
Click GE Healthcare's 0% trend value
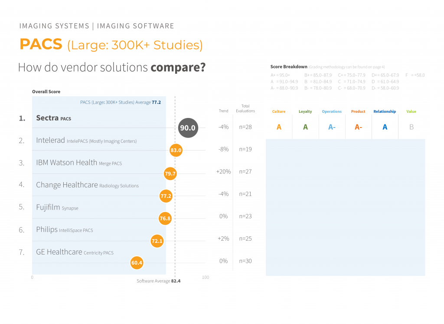223,261
